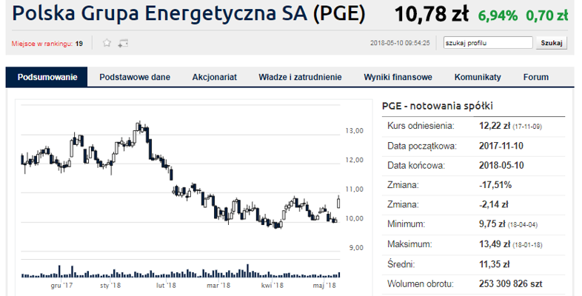Click the favorite star icon
Screen dimensions: 582x296
point(107,43)
